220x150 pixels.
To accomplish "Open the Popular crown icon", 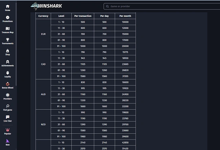I will point(7,130).
